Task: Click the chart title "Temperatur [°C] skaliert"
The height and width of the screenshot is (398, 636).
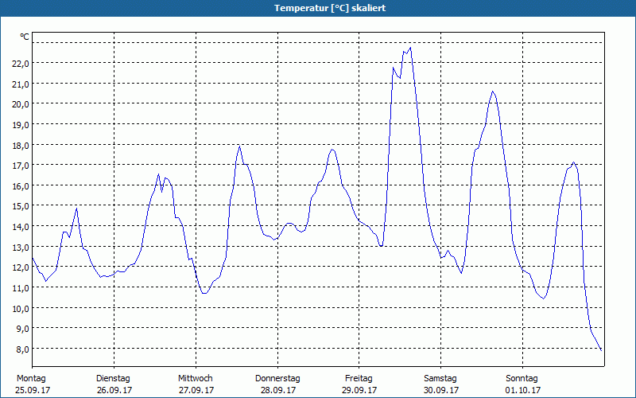Action: tap(330, 8)
